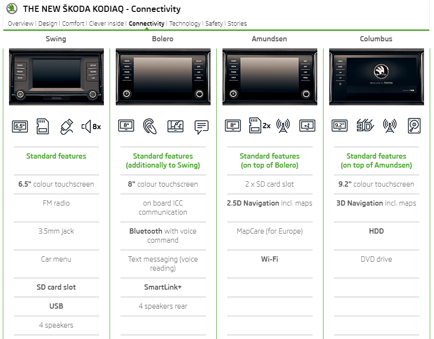Select the Columbus unit image

(377, 77)
